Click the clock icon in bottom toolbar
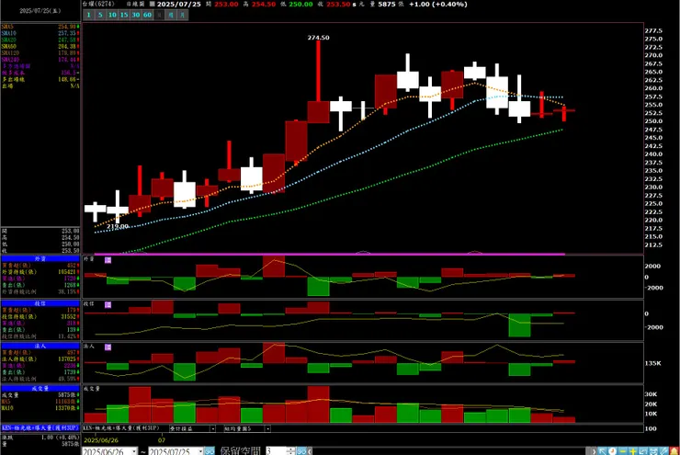 (x=612, y=451)
